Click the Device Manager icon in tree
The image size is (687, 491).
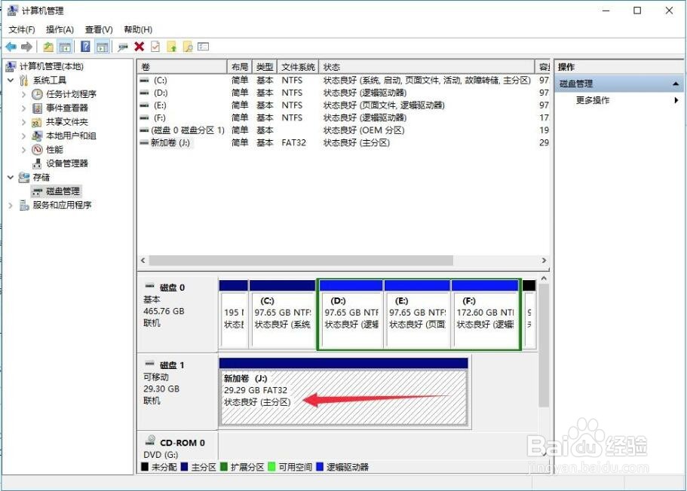(37, 163)
